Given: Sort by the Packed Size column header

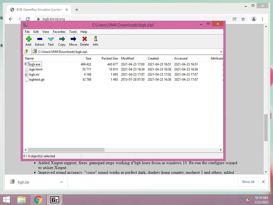Looking at the screenshot, I should click(106, 58).
